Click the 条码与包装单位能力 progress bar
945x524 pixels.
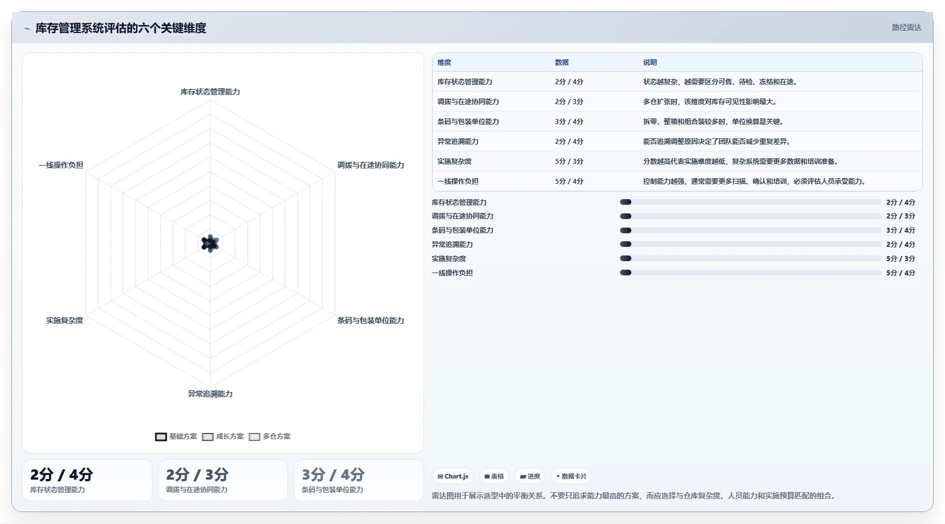[750, 230]
